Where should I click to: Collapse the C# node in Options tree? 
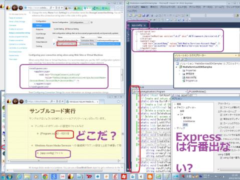click(x=178, y=114)
